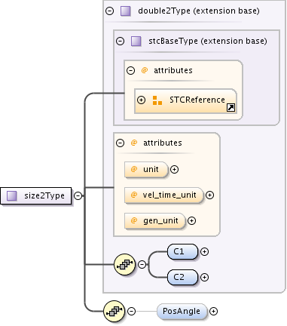
Task: Click the @ icon of gen_unit
Action: click(x=134, y=220)
